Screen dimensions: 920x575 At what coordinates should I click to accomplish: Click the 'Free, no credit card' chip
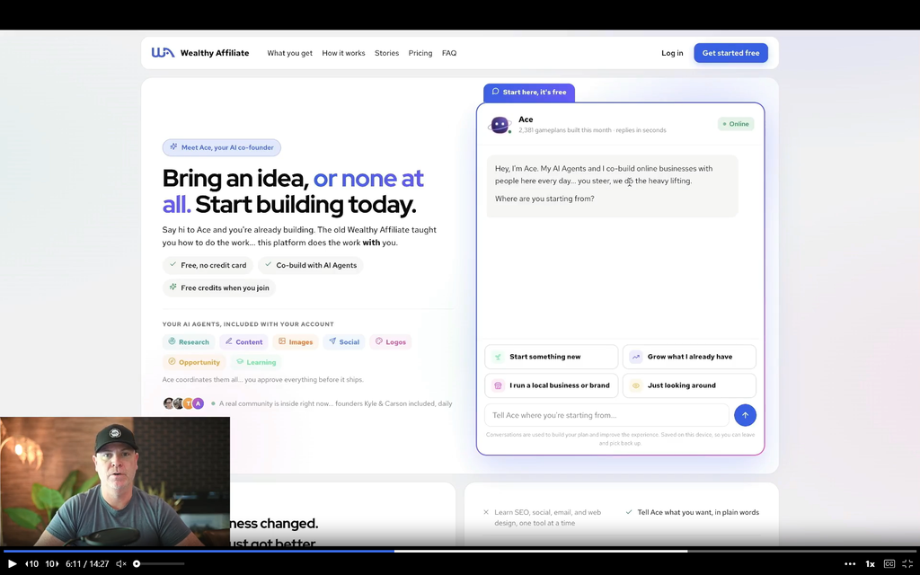click(x=208, y=265)
